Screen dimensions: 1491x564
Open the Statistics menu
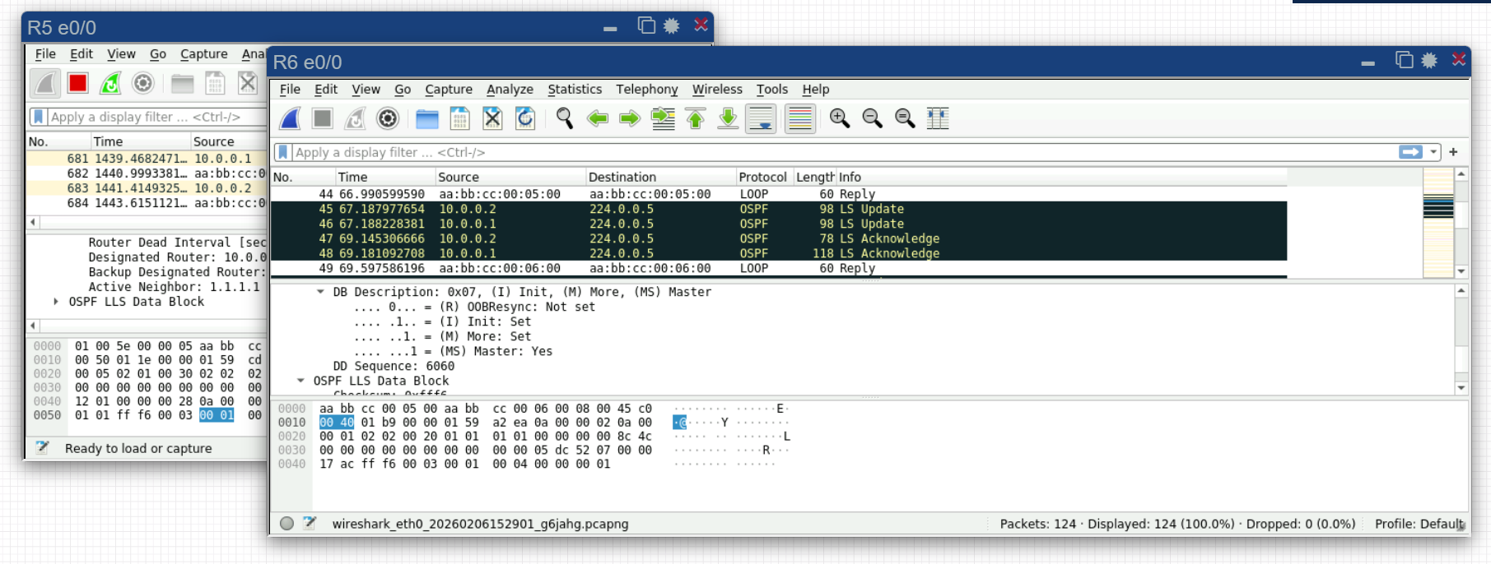pyautogui.click(x=574, y=89)
